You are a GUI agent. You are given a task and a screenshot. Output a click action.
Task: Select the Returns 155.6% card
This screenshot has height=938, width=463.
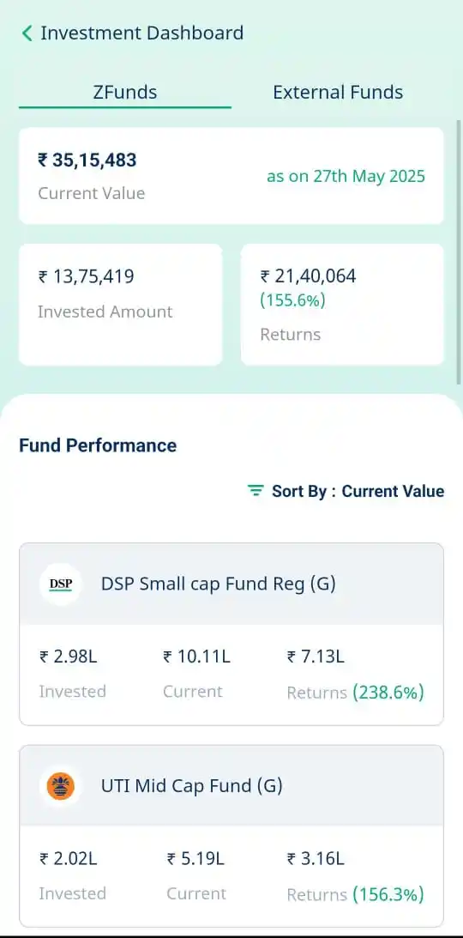tap(342, 305)
